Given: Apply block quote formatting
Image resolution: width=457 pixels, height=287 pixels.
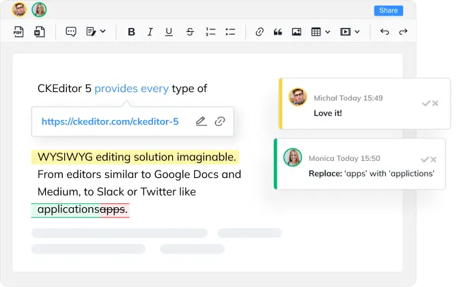Looking at the screenshot, I should (278, 31).
